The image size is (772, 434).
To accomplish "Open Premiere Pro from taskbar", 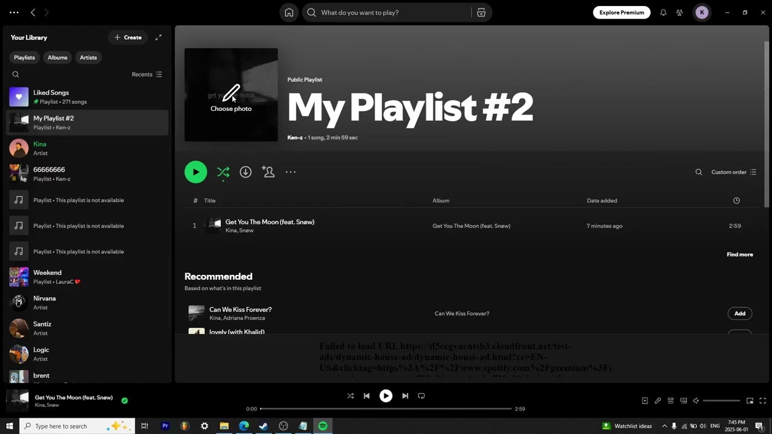I will click(x=165, y=426).
